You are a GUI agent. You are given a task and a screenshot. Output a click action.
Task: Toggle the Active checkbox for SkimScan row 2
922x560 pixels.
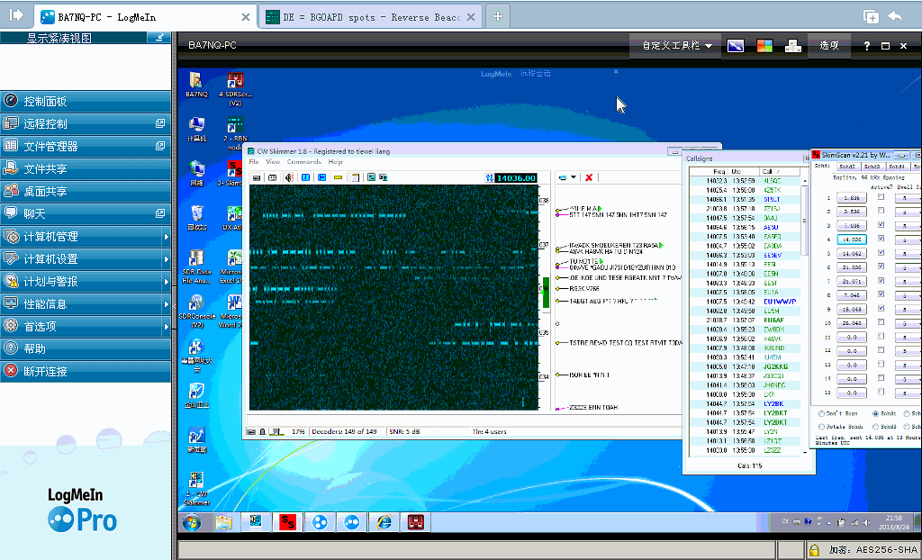coord(881,211)
